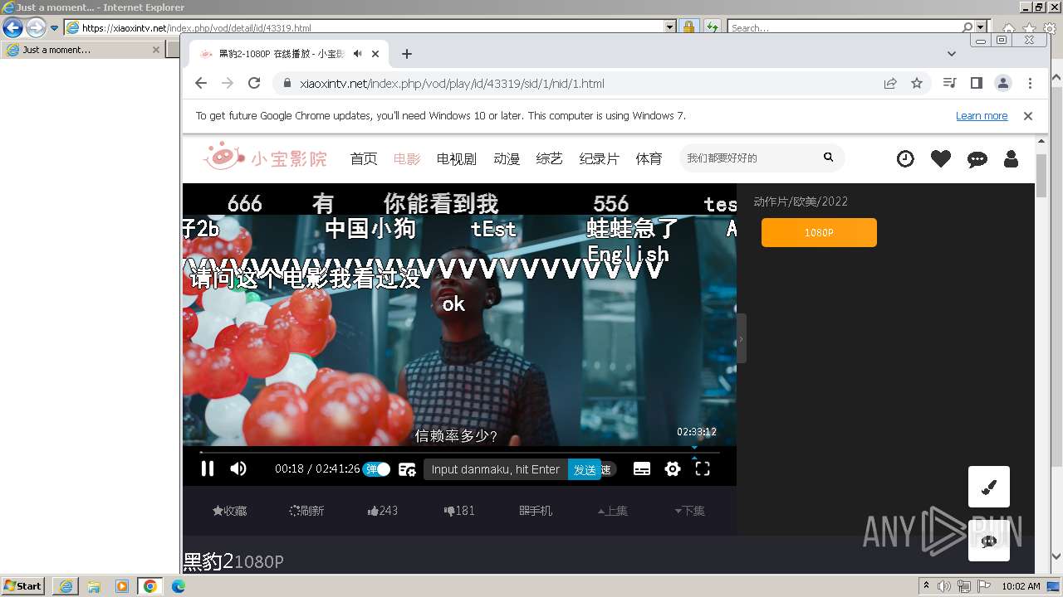Bookmark this page with star icon

[917, 83]
